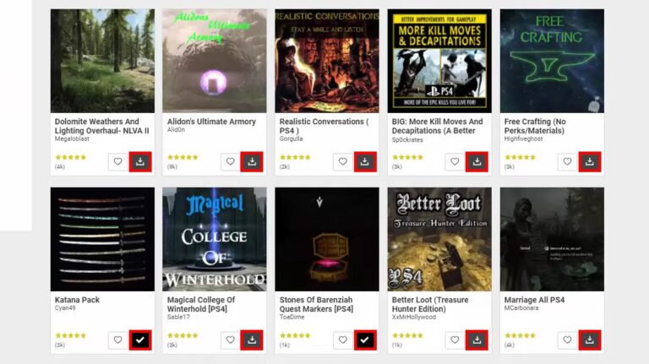Favorite Alidon's Ultimate Armory with heart
Screen dimensions: 649x364
pyautogui.click(x=230, y=162)
